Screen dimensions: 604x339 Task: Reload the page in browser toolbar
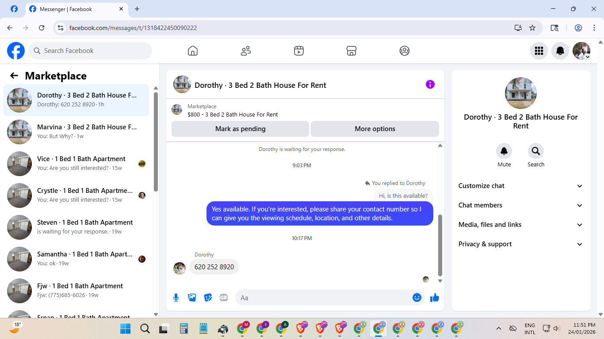[x=42, y=28]
